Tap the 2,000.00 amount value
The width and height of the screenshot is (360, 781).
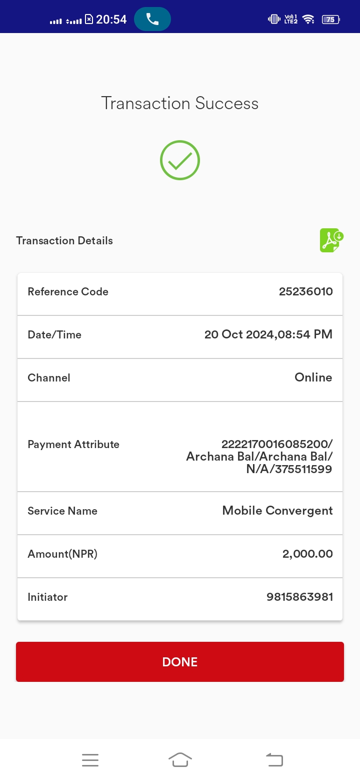(307, 554)
